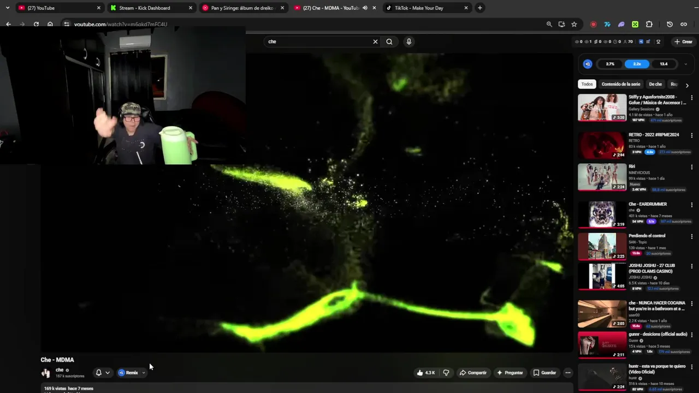Open options menu for Riri video
The width and height of the screenshot is (699, 393).
[x=691, y=167]
